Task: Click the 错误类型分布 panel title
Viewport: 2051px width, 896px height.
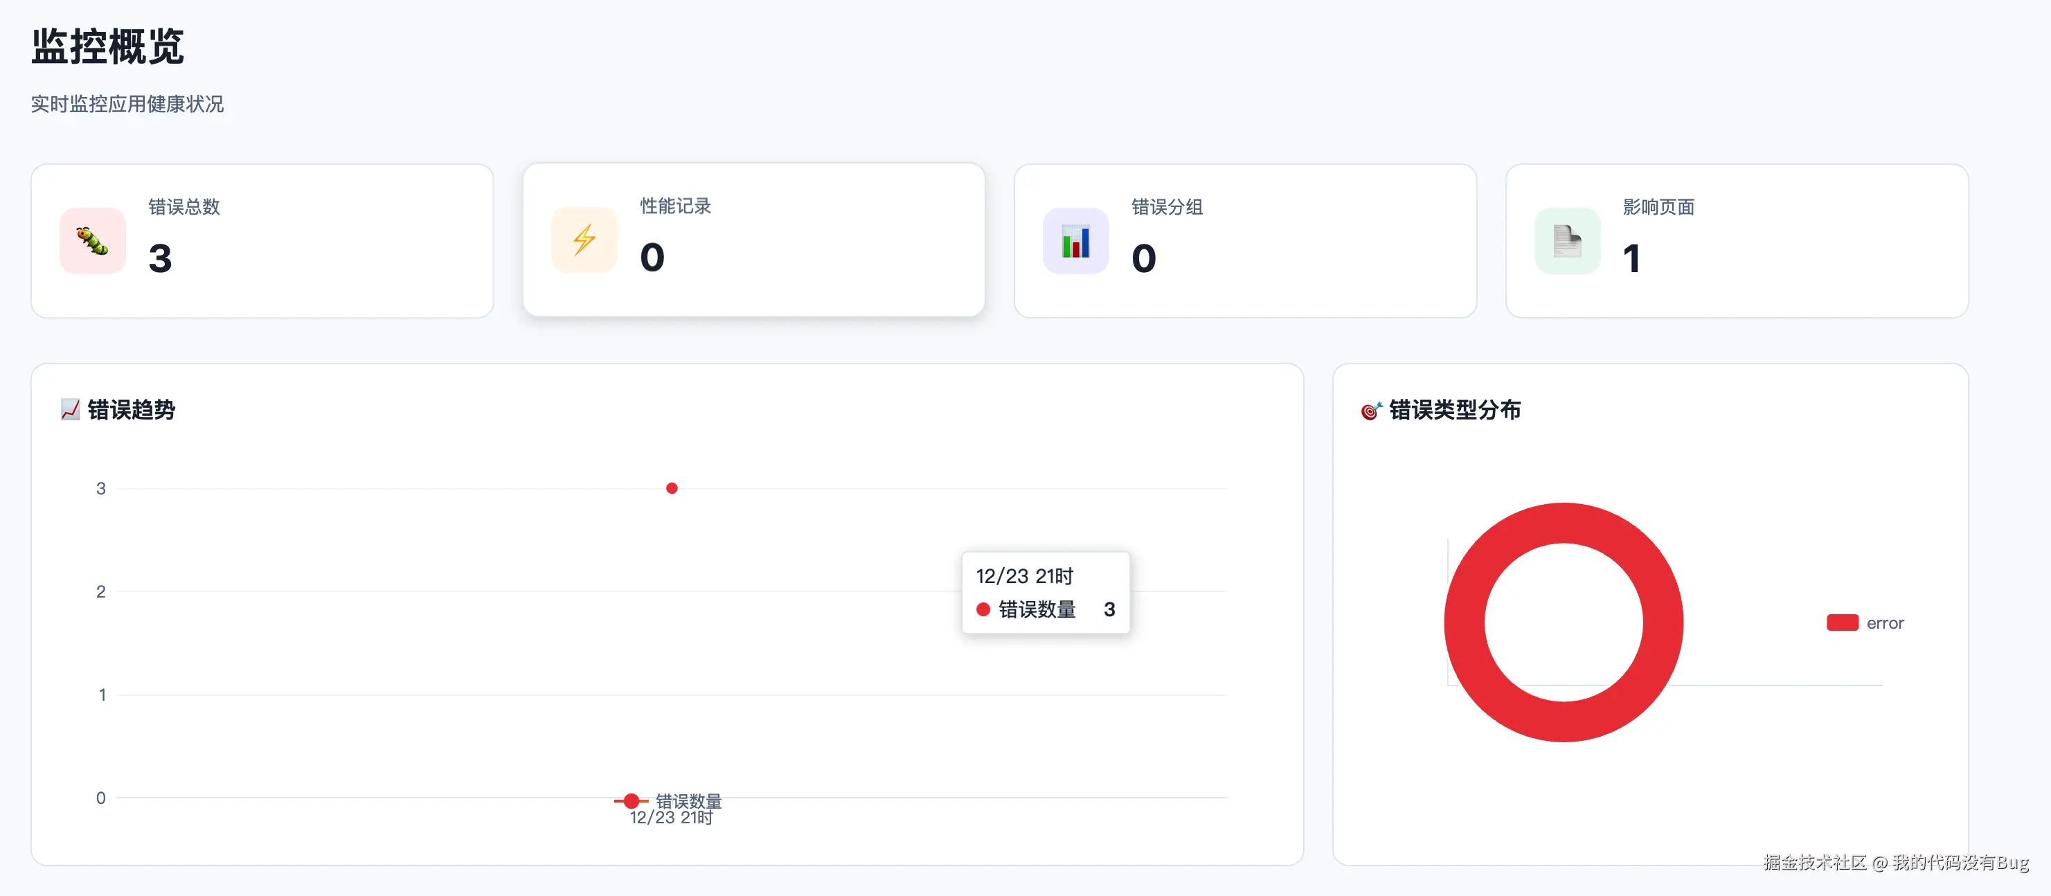Action: tap(1454, 409)
